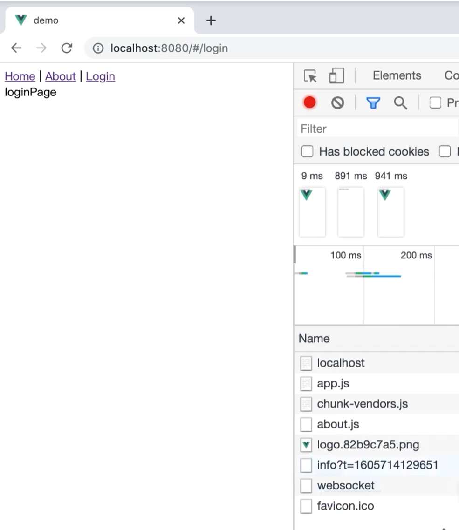The image size is (459, 530).
Task: Go back to previous page
Action: click(x=16, y=48)
